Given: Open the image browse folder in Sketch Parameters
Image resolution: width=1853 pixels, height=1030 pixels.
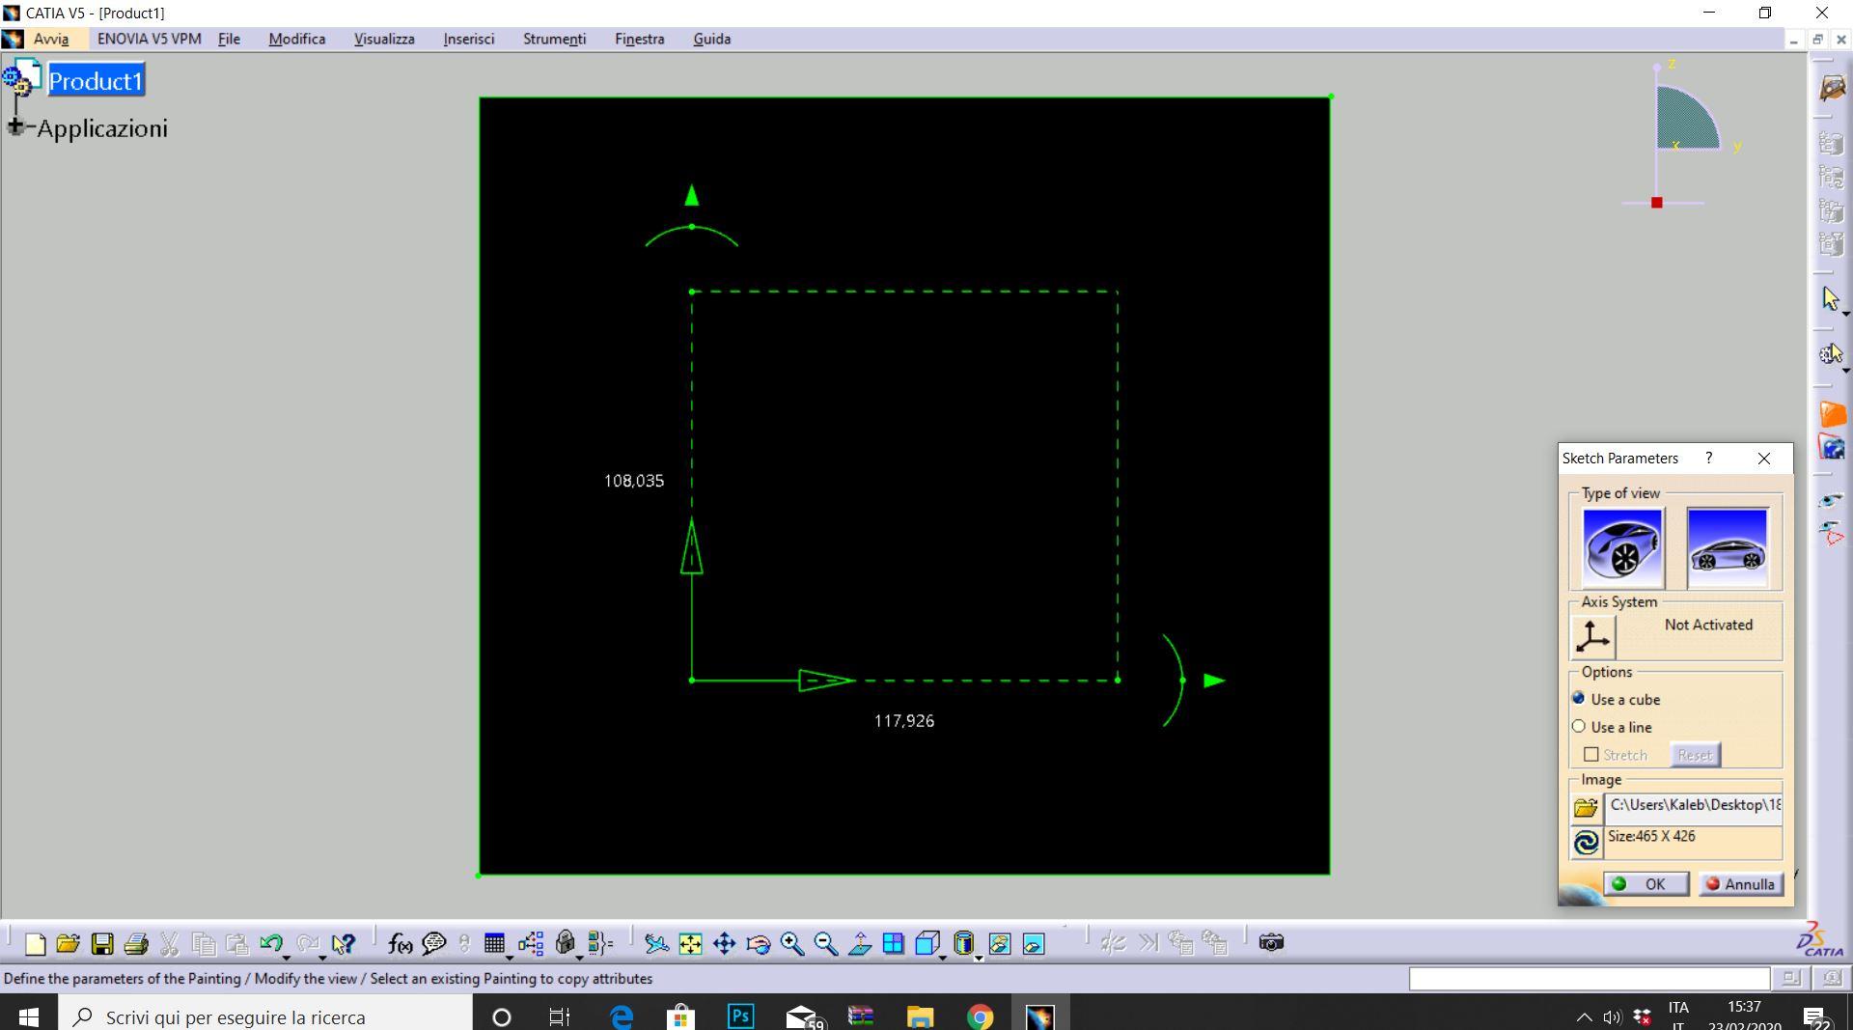Looking at the screenshot, I should (x=1584, y=806).
